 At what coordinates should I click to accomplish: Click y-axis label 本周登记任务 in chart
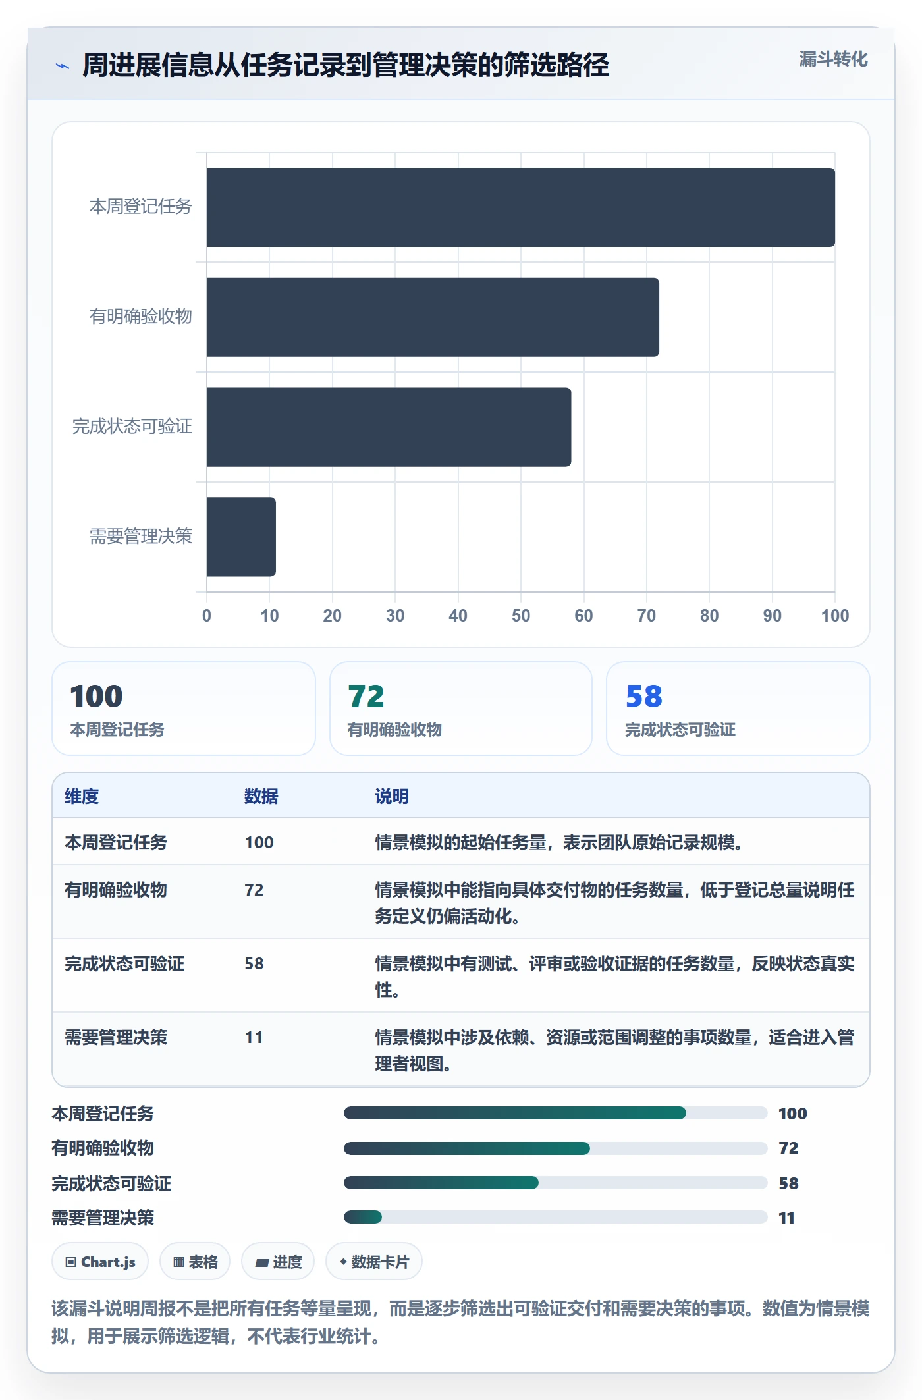[x=141, y=206]
